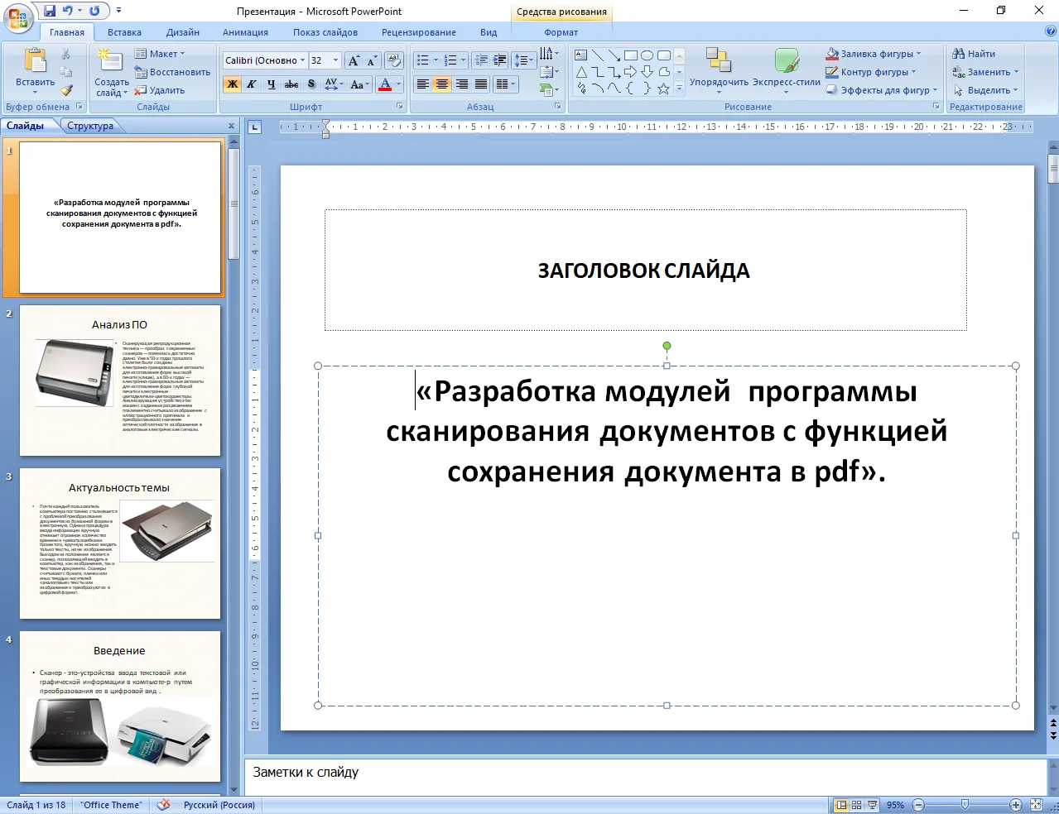Click the Decrease Font Size icon
This screenshot has height=814, width=1059.
click(x=372, y=60)
